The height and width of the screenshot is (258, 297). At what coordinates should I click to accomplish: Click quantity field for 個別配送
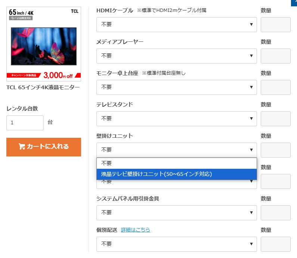(275, 244)
